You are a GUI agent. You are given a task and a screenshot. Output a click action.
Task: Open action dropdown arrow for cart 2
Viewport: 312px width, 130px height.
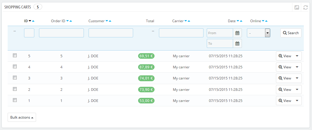pyautogui.click(x=297, y=89)
